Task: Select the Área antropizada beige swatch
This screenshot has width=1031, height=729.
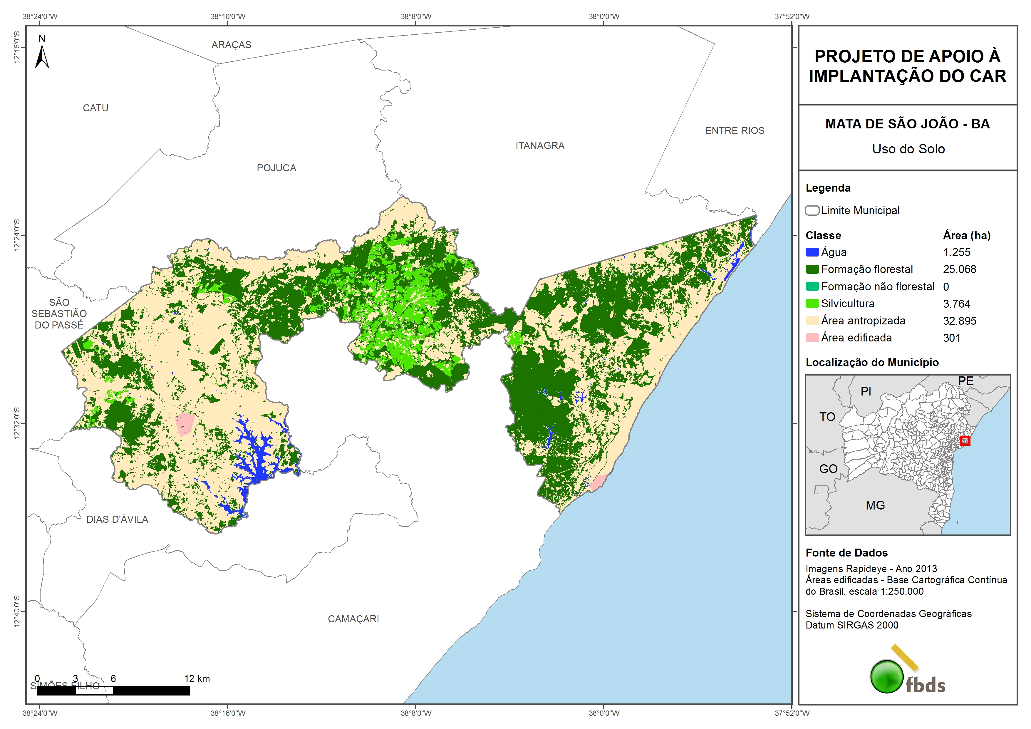Action: click(x=812, y=321)
